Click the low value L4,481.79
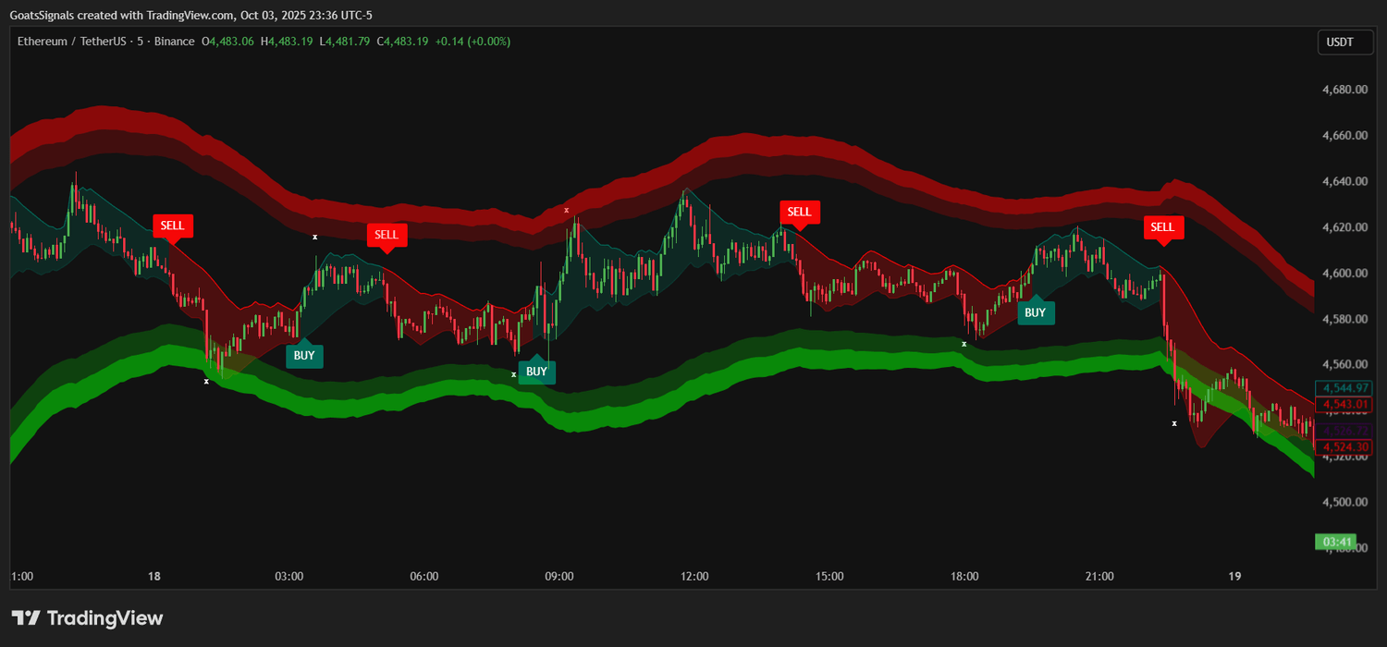This screenshot has width=1387, height=647. (x=345, y=42)
